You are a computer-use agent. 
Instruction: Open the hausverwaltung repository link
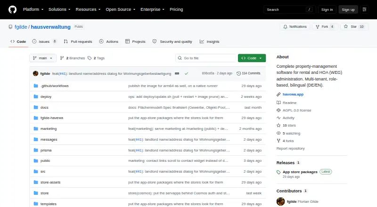[51, 27]
